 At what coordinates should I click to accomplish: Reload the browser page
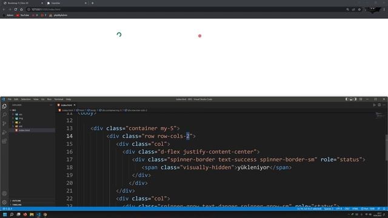(x=16, y=10)
